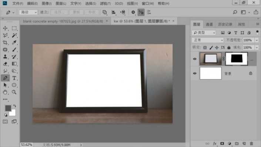The image size is (261, 147).
Task: Switch to the Channels tab
Action: pos(209,24)
